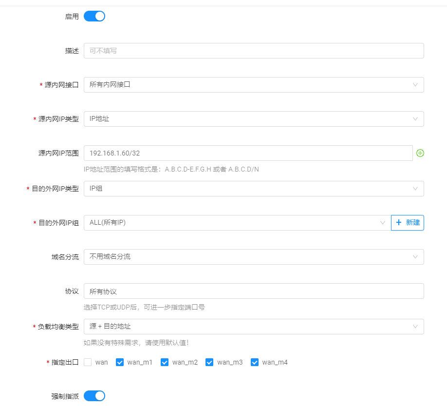Screen dimensions: 447x408
Task: Open the 域名分流 dropdown
Action: click(254, 257)
